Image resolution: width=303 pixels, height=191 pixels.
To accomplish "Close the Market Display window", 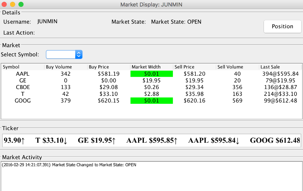I will coord(4,4).
